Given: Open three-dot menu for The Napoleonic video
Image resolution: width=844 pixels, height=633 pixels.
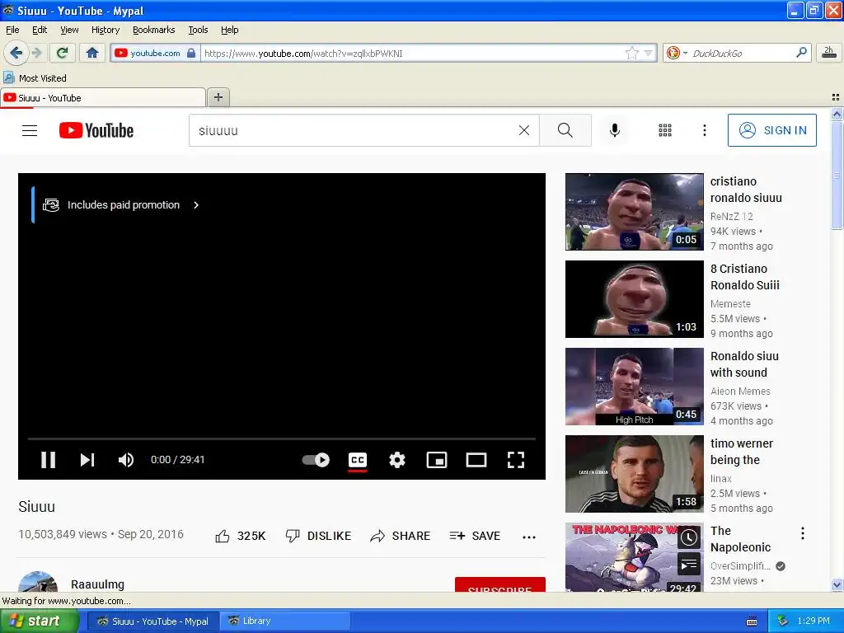Looking at the screenshot, I should [803, 533].
